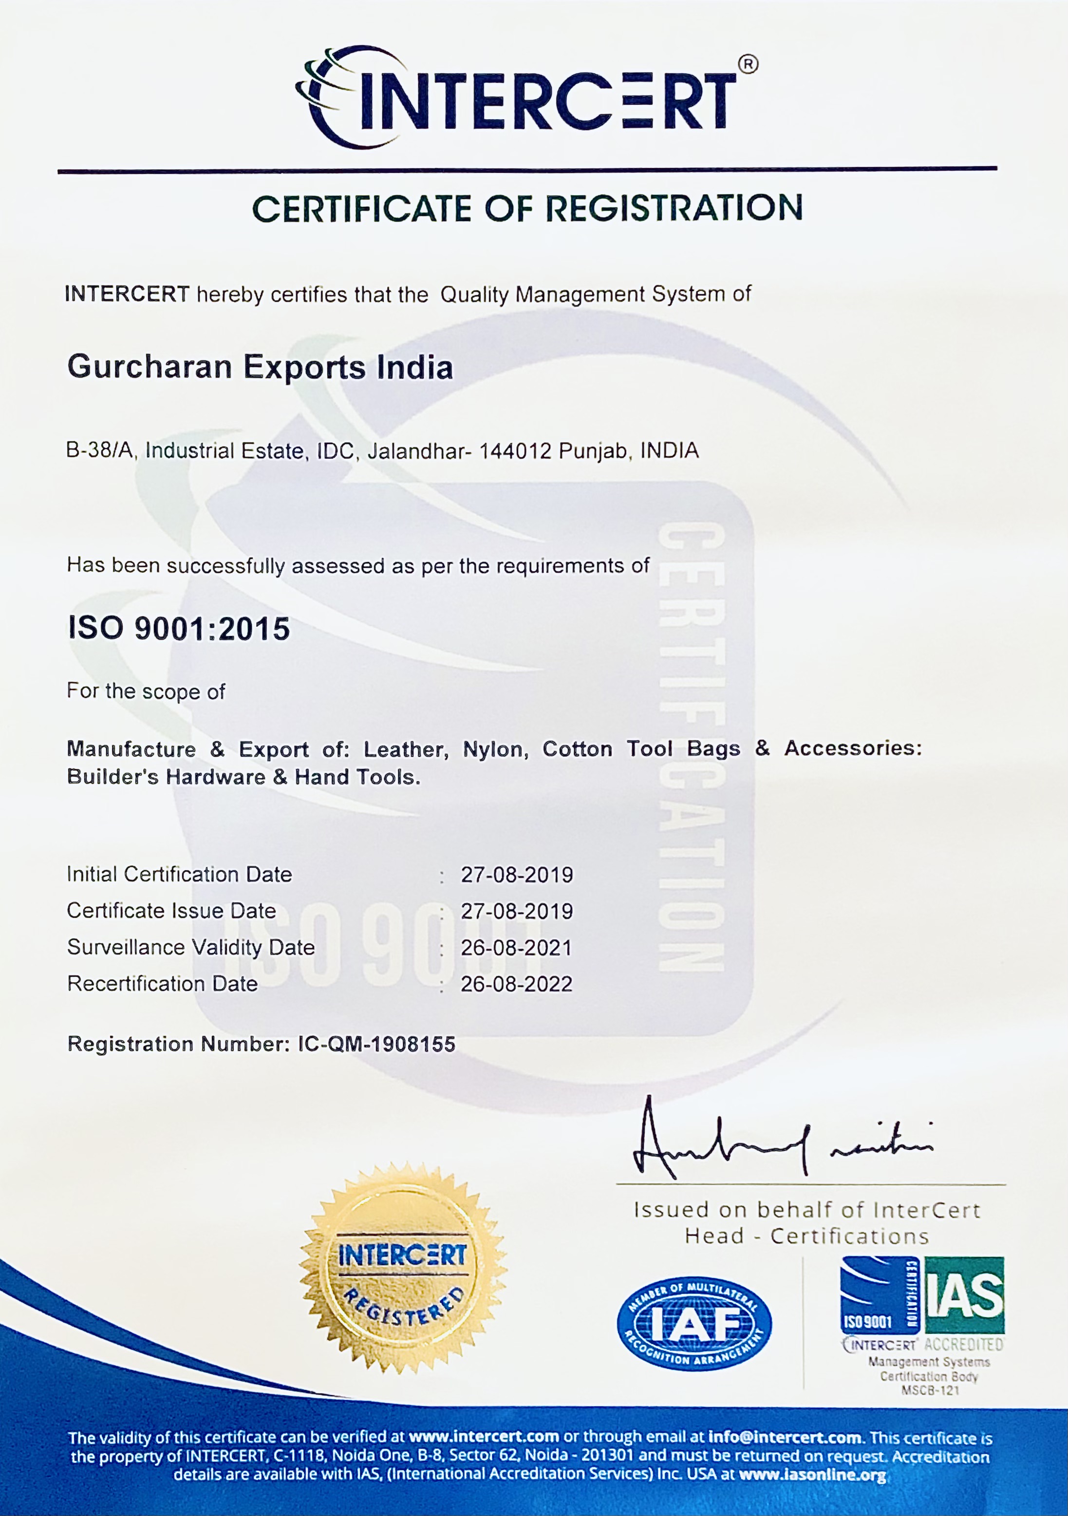Open the www.intercert.com link in footer

pyautogui.click(x=484, y=1437)
